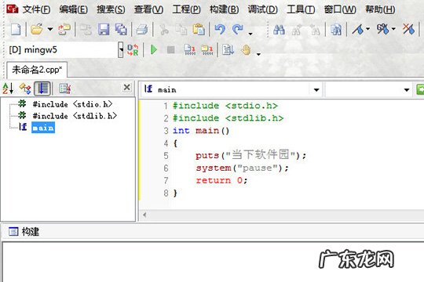This screenshot has width=424, height=282.
Task: Click the percent marker tool icon
Action: point(382,29)
